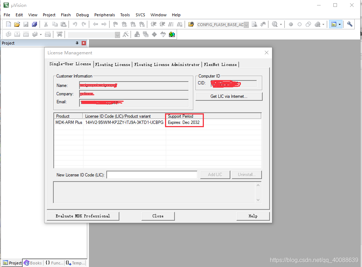Toggle Project window view button
Screen dimensions: 362x267
pos(334,24)
